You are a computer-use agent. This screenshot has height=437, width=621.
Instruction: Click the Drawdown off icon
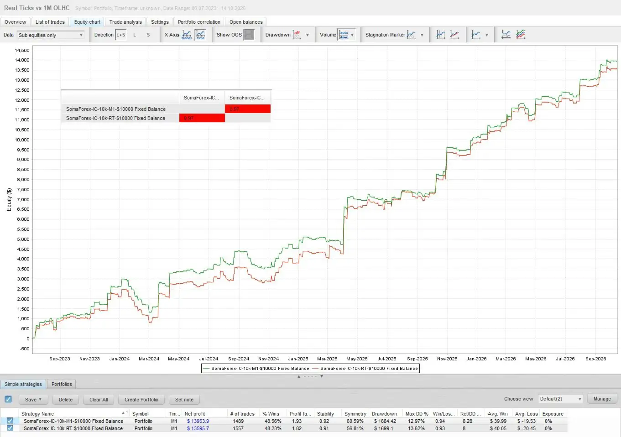pos(297,35)
